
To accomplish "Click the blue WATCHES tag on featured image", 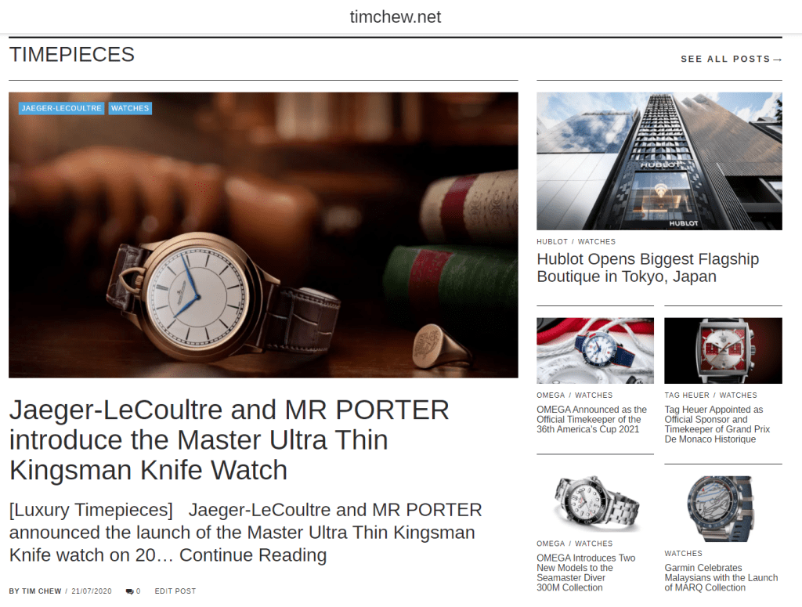I will (x=130, y=108).
